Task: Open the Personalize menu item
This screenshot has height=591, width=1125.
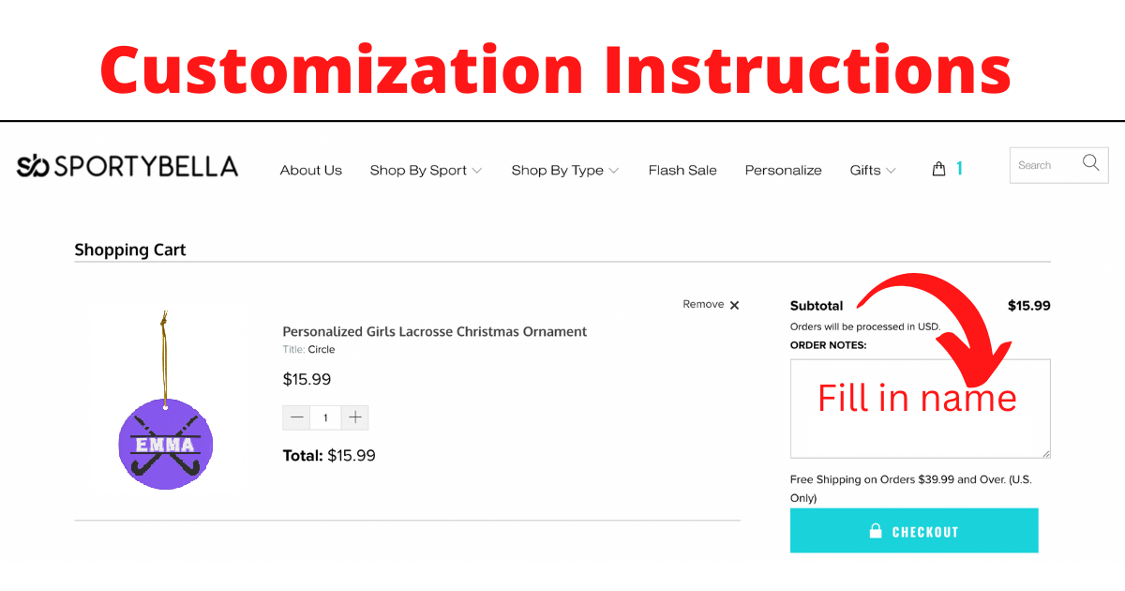Action: click(x=783, y=171)
